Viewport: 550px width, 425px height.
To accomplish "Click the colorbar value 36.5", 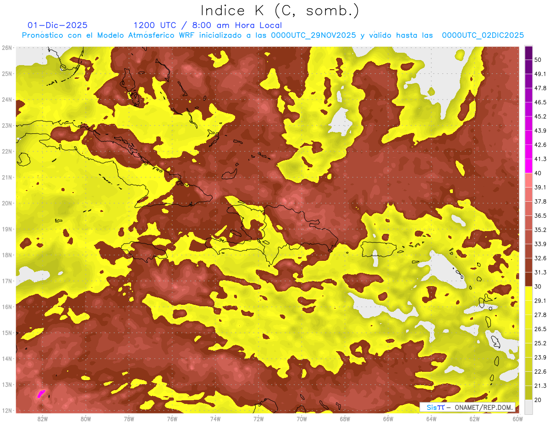I will tap(540, 216).
